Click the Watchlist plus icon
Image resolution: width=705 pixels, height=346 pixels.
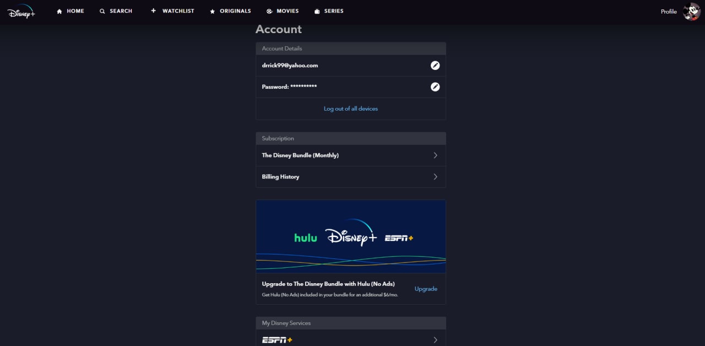click(154, 10)
